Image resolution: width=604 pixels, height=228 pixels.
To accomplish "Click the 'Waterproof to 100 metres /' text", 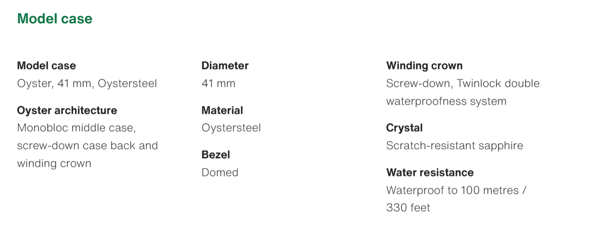I will [456, 190].
